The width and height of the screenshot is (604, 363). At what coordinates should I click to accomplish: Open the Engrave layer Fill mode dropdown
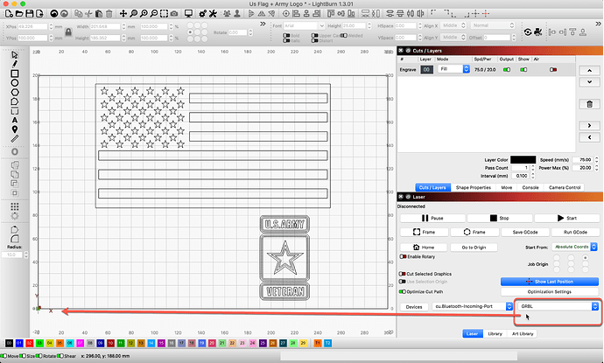pyautogui.click(x=453, y=69)
